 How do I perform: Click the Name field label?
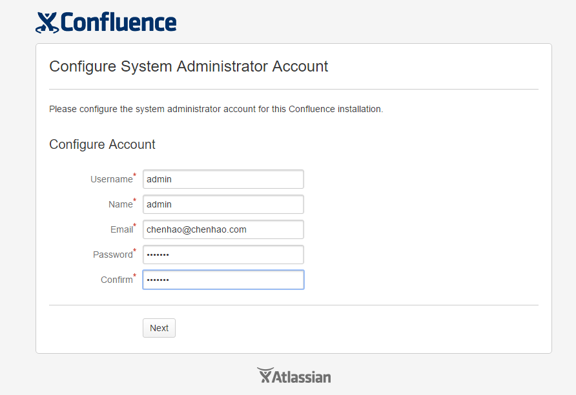121,204
